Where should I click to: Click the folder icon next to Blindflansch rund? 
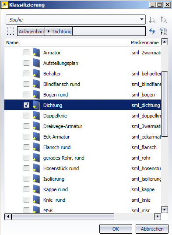[37, 84]
